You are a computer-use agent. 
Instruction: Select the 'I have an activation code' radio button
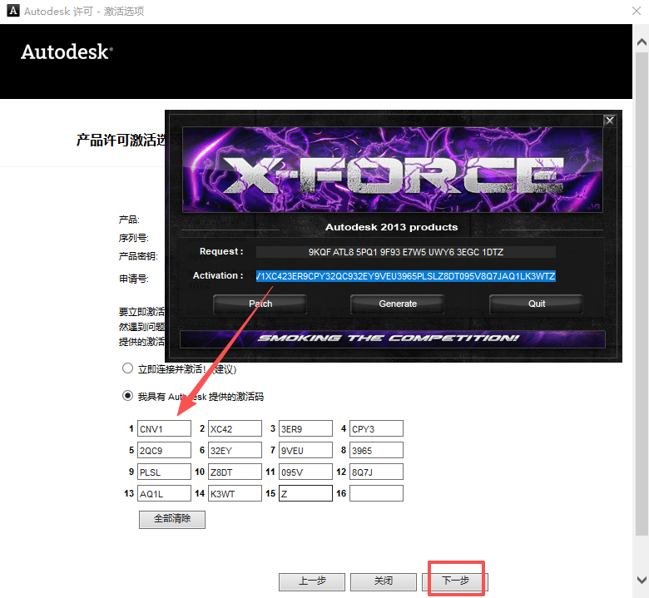point(127,396)
